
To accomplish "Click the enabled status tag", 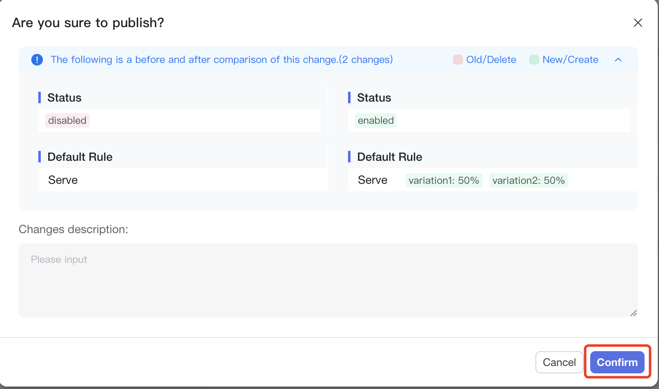I will tap(376, 120).
